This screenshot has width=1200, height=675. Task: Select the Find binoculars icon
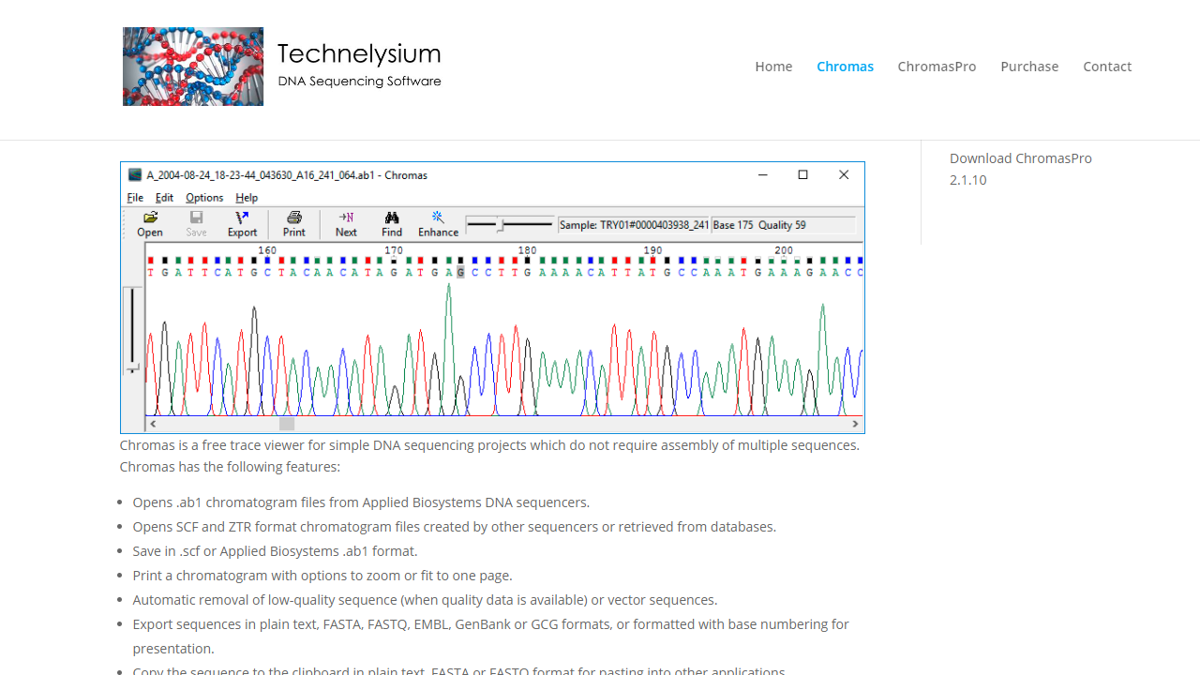coord(392,217)
